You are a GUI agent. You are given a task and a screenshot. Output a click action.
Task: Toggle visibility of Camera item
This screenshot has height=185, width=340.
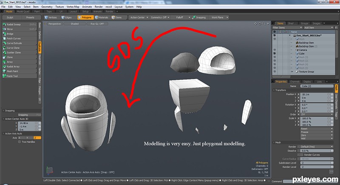[x=275, y=50]
